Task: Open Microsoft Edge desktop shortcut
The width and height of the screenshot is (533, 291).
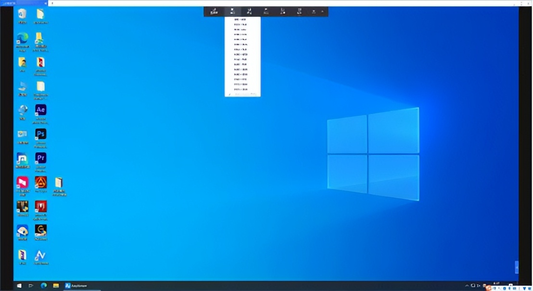Action: pyautogui.click(x=22, y=38)
